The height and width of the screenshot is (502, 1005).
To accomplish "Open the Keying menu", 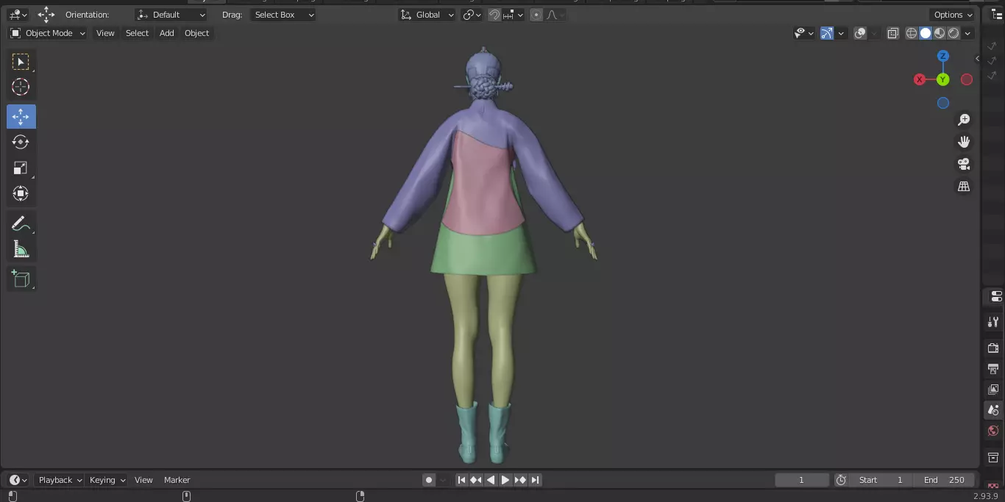I will (107, 480).
